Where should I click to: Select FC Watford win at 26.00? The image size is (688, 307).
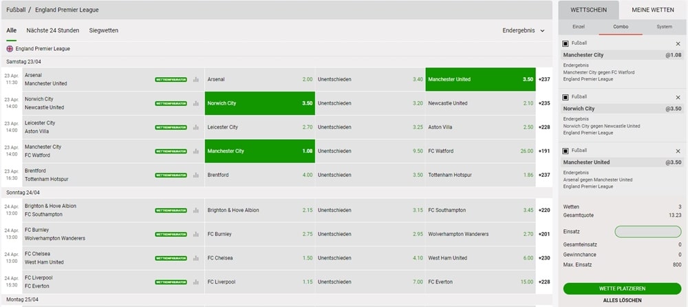[480, 151]
